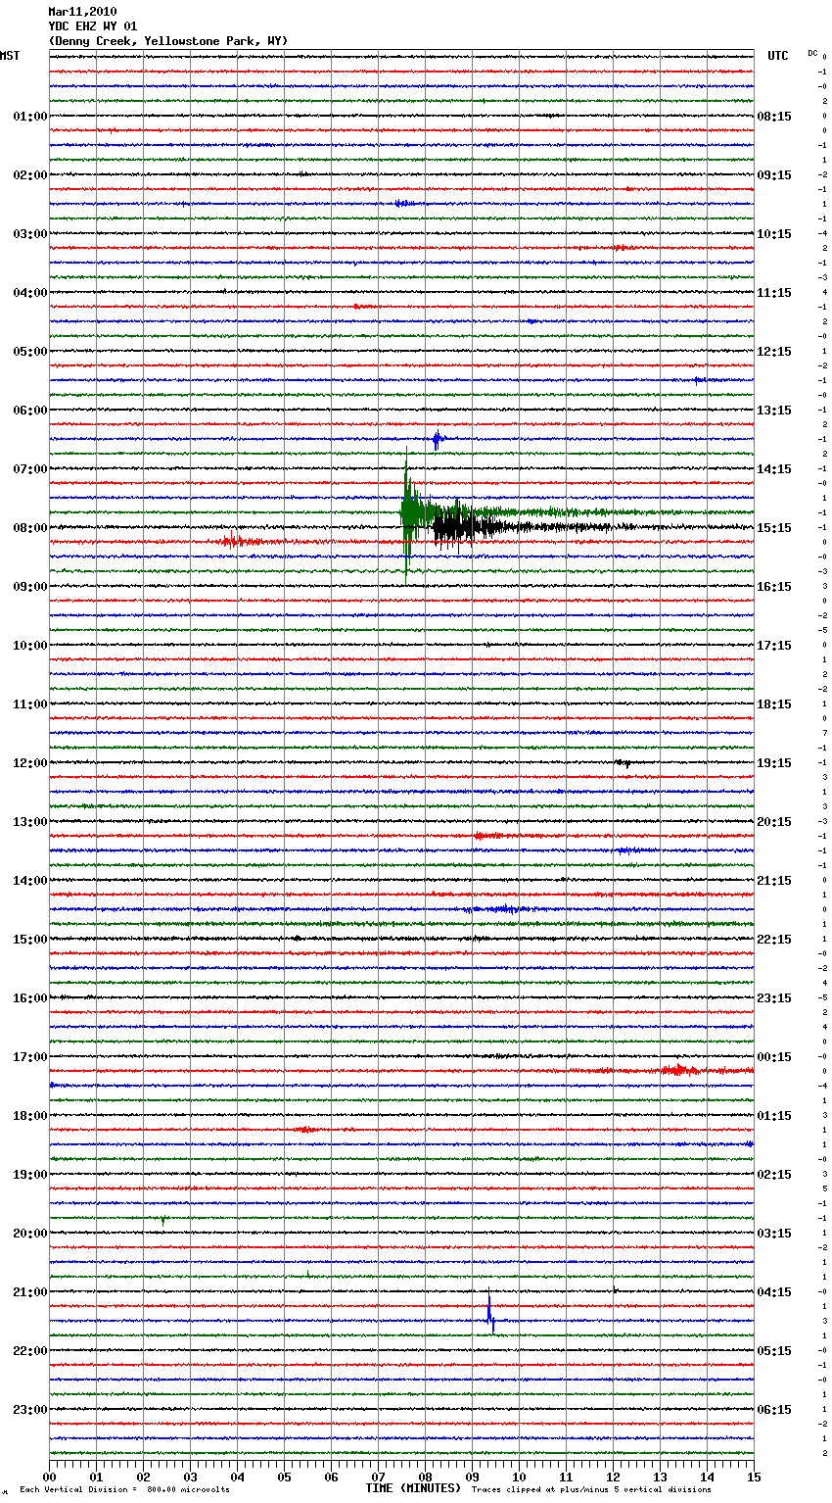
Task: Click the "17:00" MST hour label
Action: (x=29, y=1057)
